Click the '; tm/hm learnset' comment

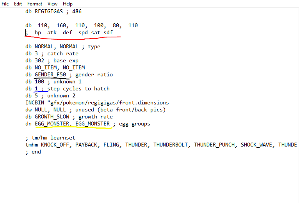click(50, 138)
